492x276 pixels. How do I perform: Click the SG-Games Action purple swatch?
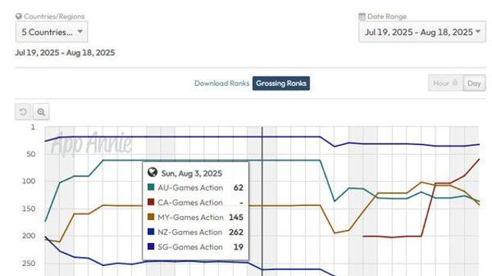[x=151, y=246]
